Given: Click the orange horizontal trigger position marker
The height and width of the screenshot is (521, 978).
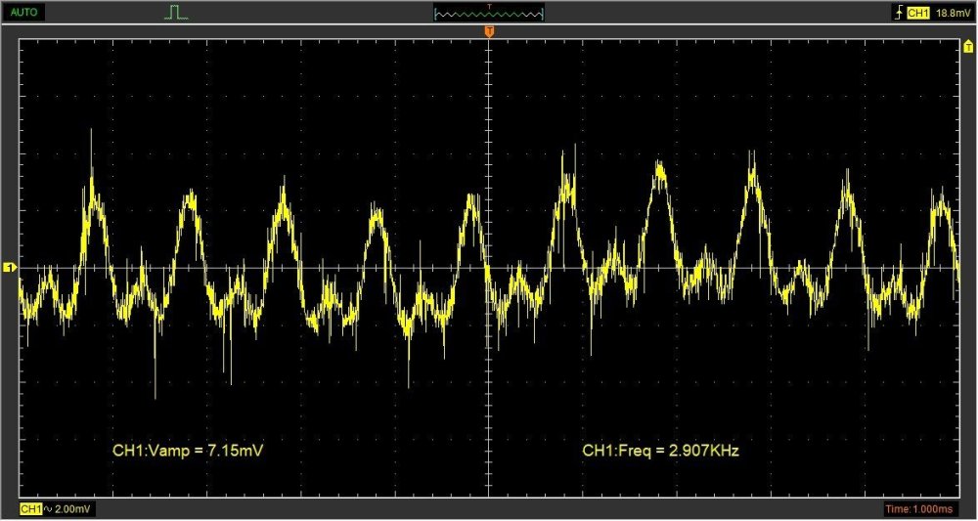Looking at the screenshot, I should click(x=489, y=33).
